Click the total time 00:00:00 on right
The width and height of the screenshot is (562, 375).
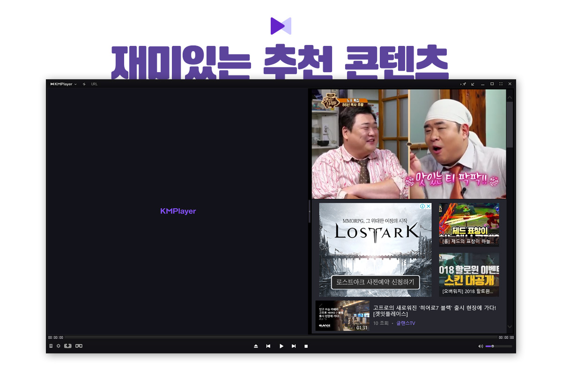(x=506, y=337)
